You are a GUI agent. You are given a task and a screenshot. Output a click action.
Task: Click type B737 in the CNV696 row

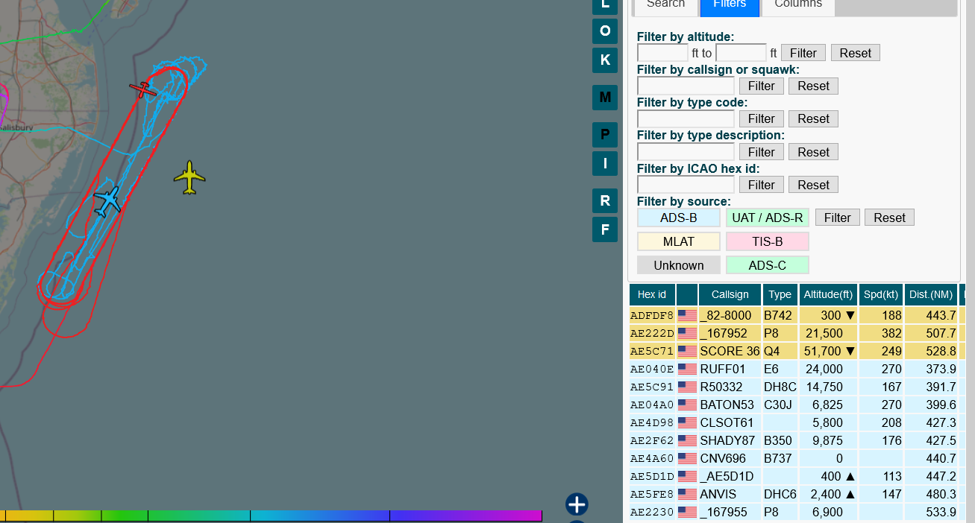click(x=777, y=458)
